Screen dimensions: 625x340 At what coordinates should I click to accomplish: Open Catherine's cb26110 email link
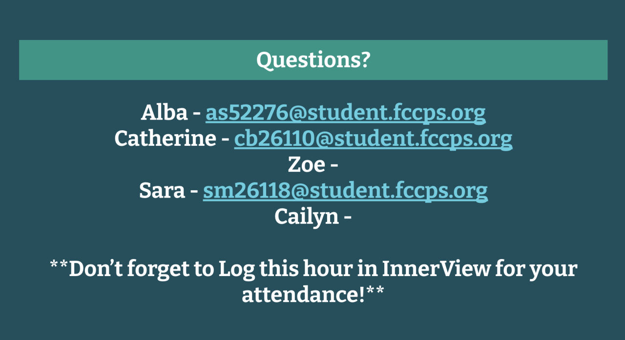[373, 139]
